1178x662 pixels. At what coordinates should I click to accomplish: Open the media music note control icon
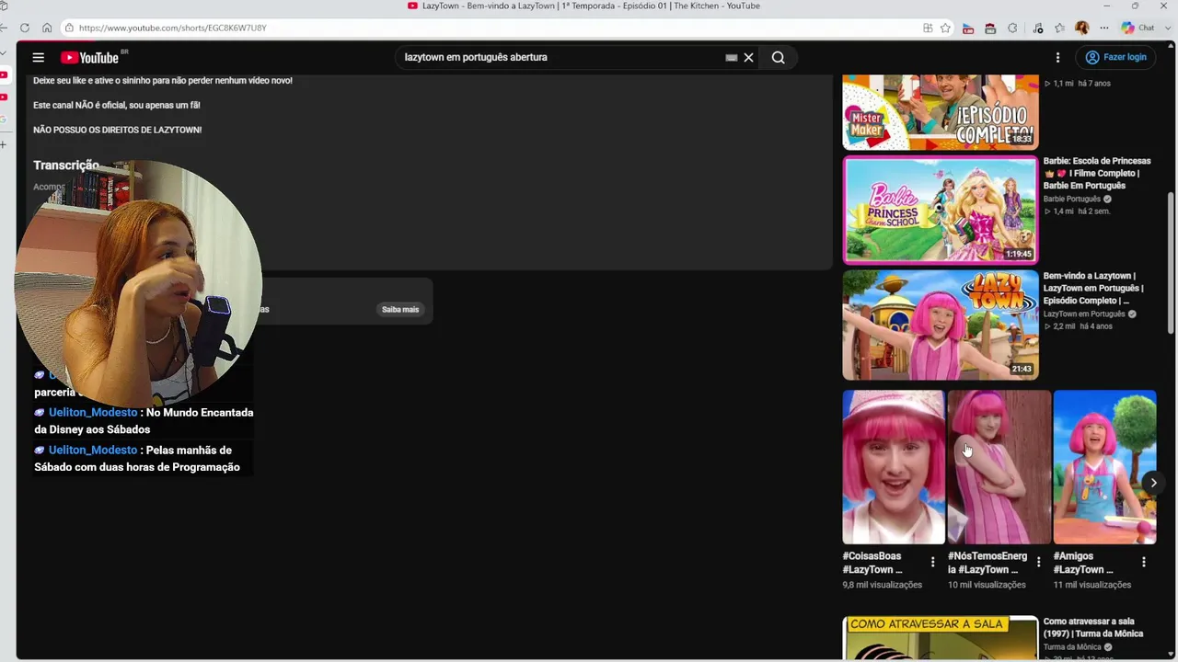click(x=1038, y=28)
